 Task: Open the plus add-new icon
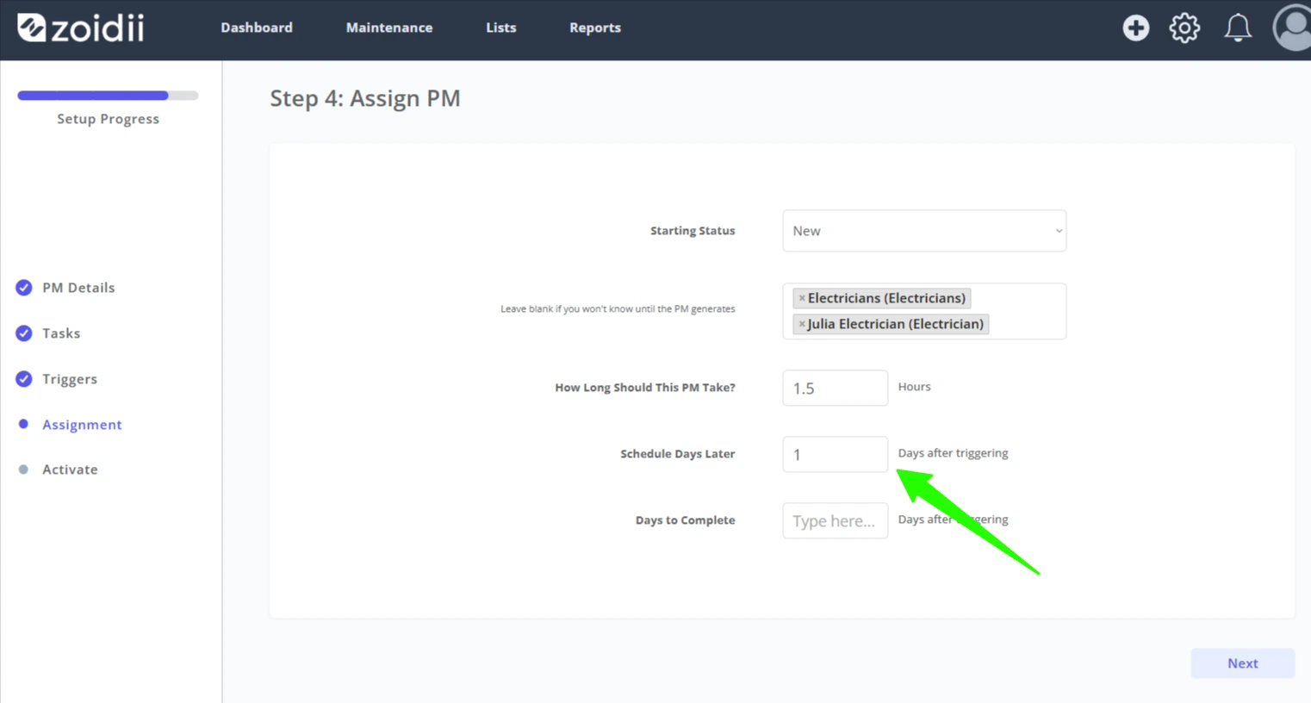pos(1135,28)
